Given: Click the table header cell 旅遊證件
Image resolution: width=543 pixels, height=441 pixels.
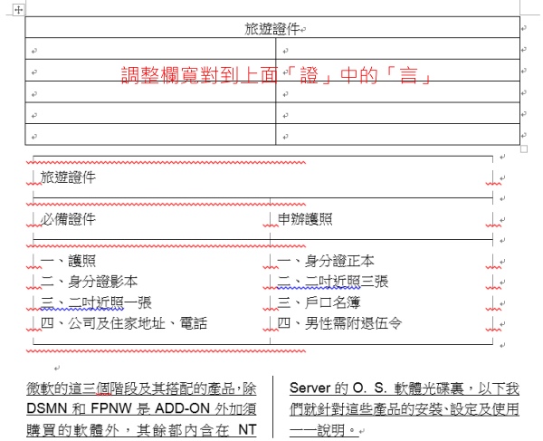Looking at the screenshot, I should click(272, 27).
